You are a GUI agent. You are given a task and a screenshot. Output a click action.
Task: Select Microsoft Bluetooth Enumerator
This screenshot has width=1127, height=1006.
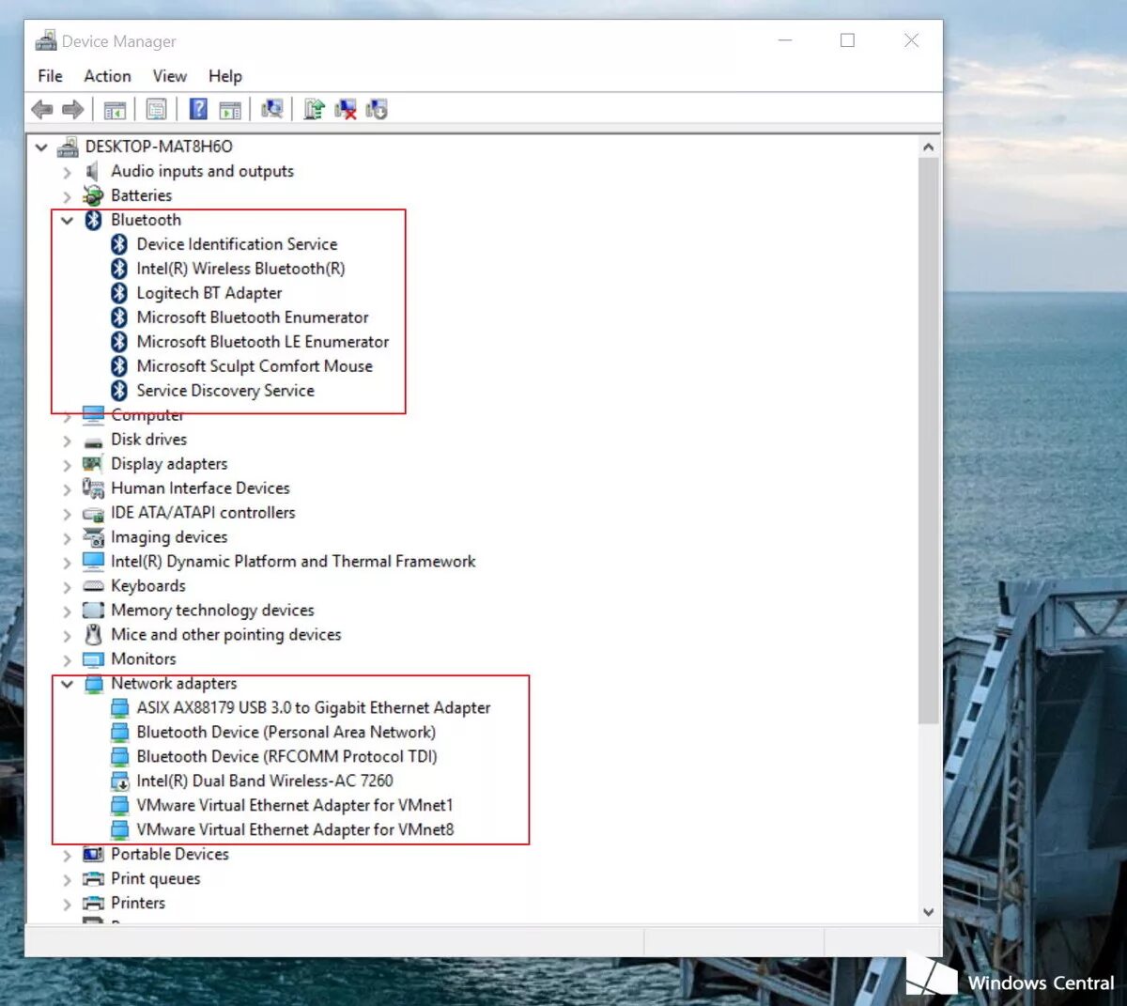coord(253,317)
